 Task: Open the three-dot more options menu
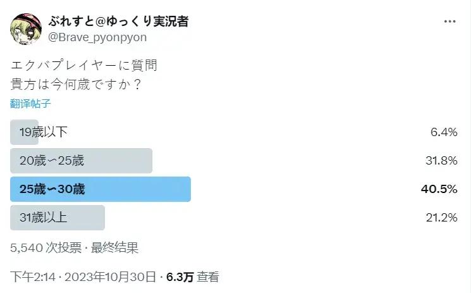(450, 22)
